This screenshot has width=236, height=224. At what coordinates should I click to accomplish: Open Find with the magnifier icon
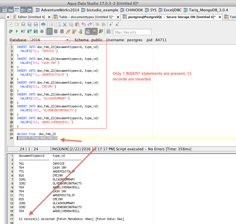click(x=97, y=24)
